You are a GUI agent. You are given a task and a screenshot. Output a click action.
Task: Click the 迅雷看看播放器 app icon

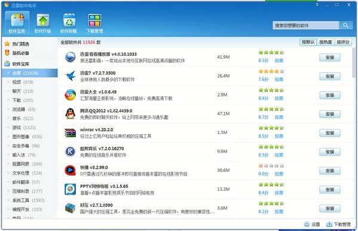tap(70, 57)
